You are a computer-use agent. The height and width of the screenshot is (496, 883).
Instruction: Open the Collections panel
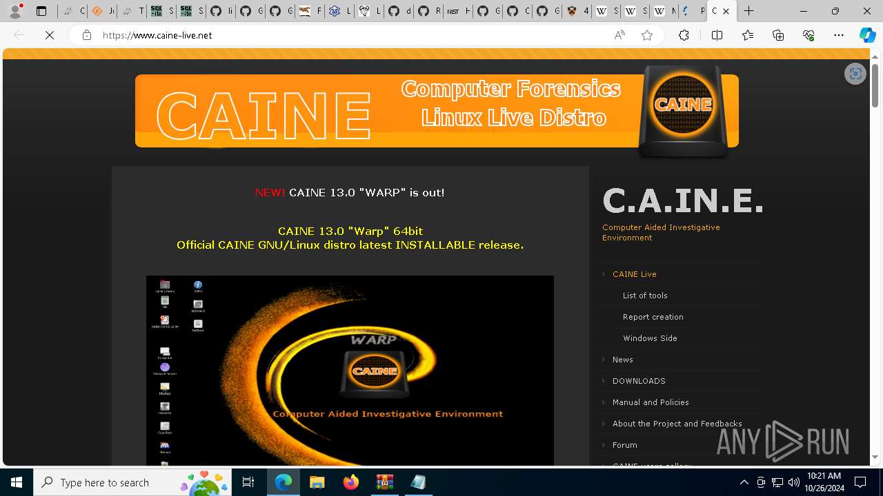[778, 35]
